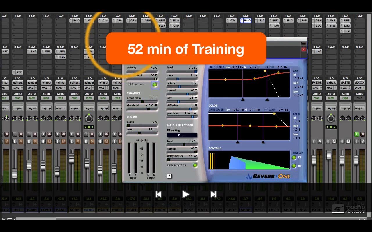Record-enable the BASL track
The height and width of the screenshot is (232, 372).
[64, 134]
